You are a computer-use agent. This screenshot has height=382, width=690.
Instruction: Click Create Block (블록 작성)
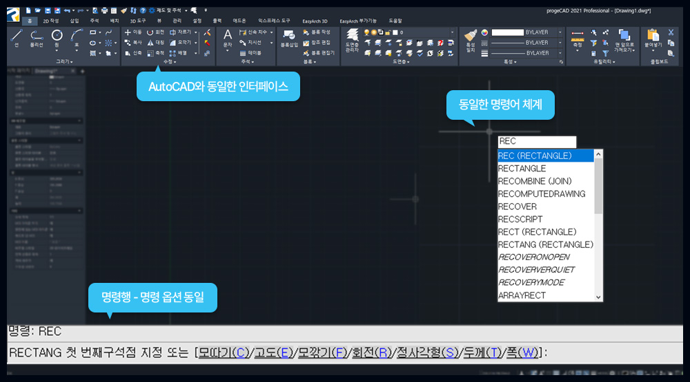click(x=317, y=32)
